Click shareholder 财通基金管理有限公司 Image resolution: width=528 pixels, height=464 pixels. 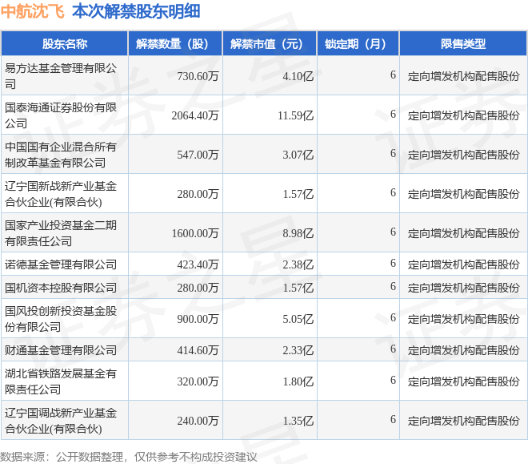pyautogui.click(x=61, y=350)
